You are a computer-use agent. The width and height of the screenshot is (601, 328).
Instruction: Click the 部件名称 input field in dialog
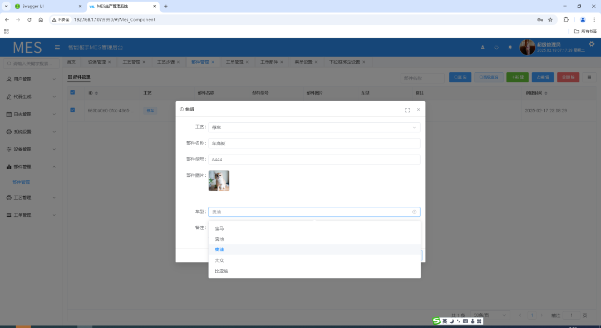pyautogui.click(x=314, y=143)
